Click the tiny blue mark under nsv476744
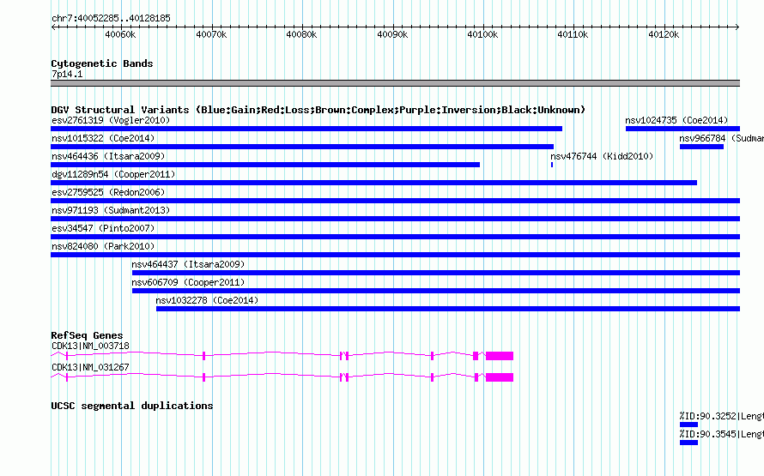 [x=552, y=165]
